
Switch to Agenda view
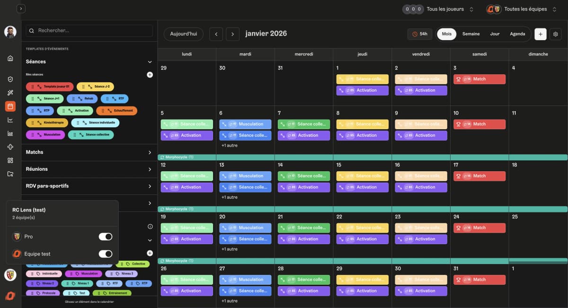coord(517,34)
